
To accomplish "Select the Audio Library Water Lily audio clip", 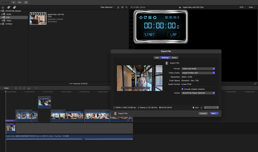I will [70, 137].
